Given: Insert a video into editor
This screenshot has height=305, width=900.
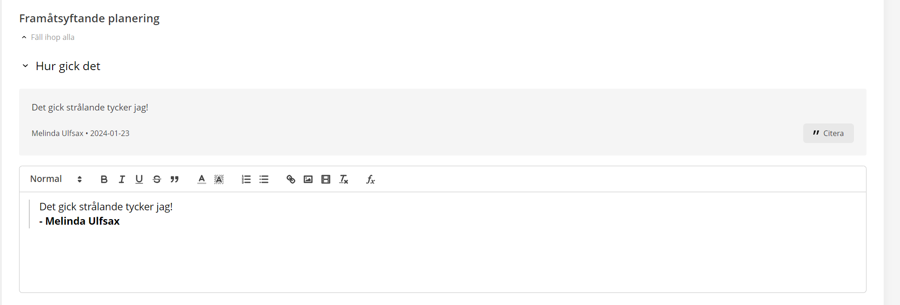Looking at the screenshot, I should [x=326, y=179].
